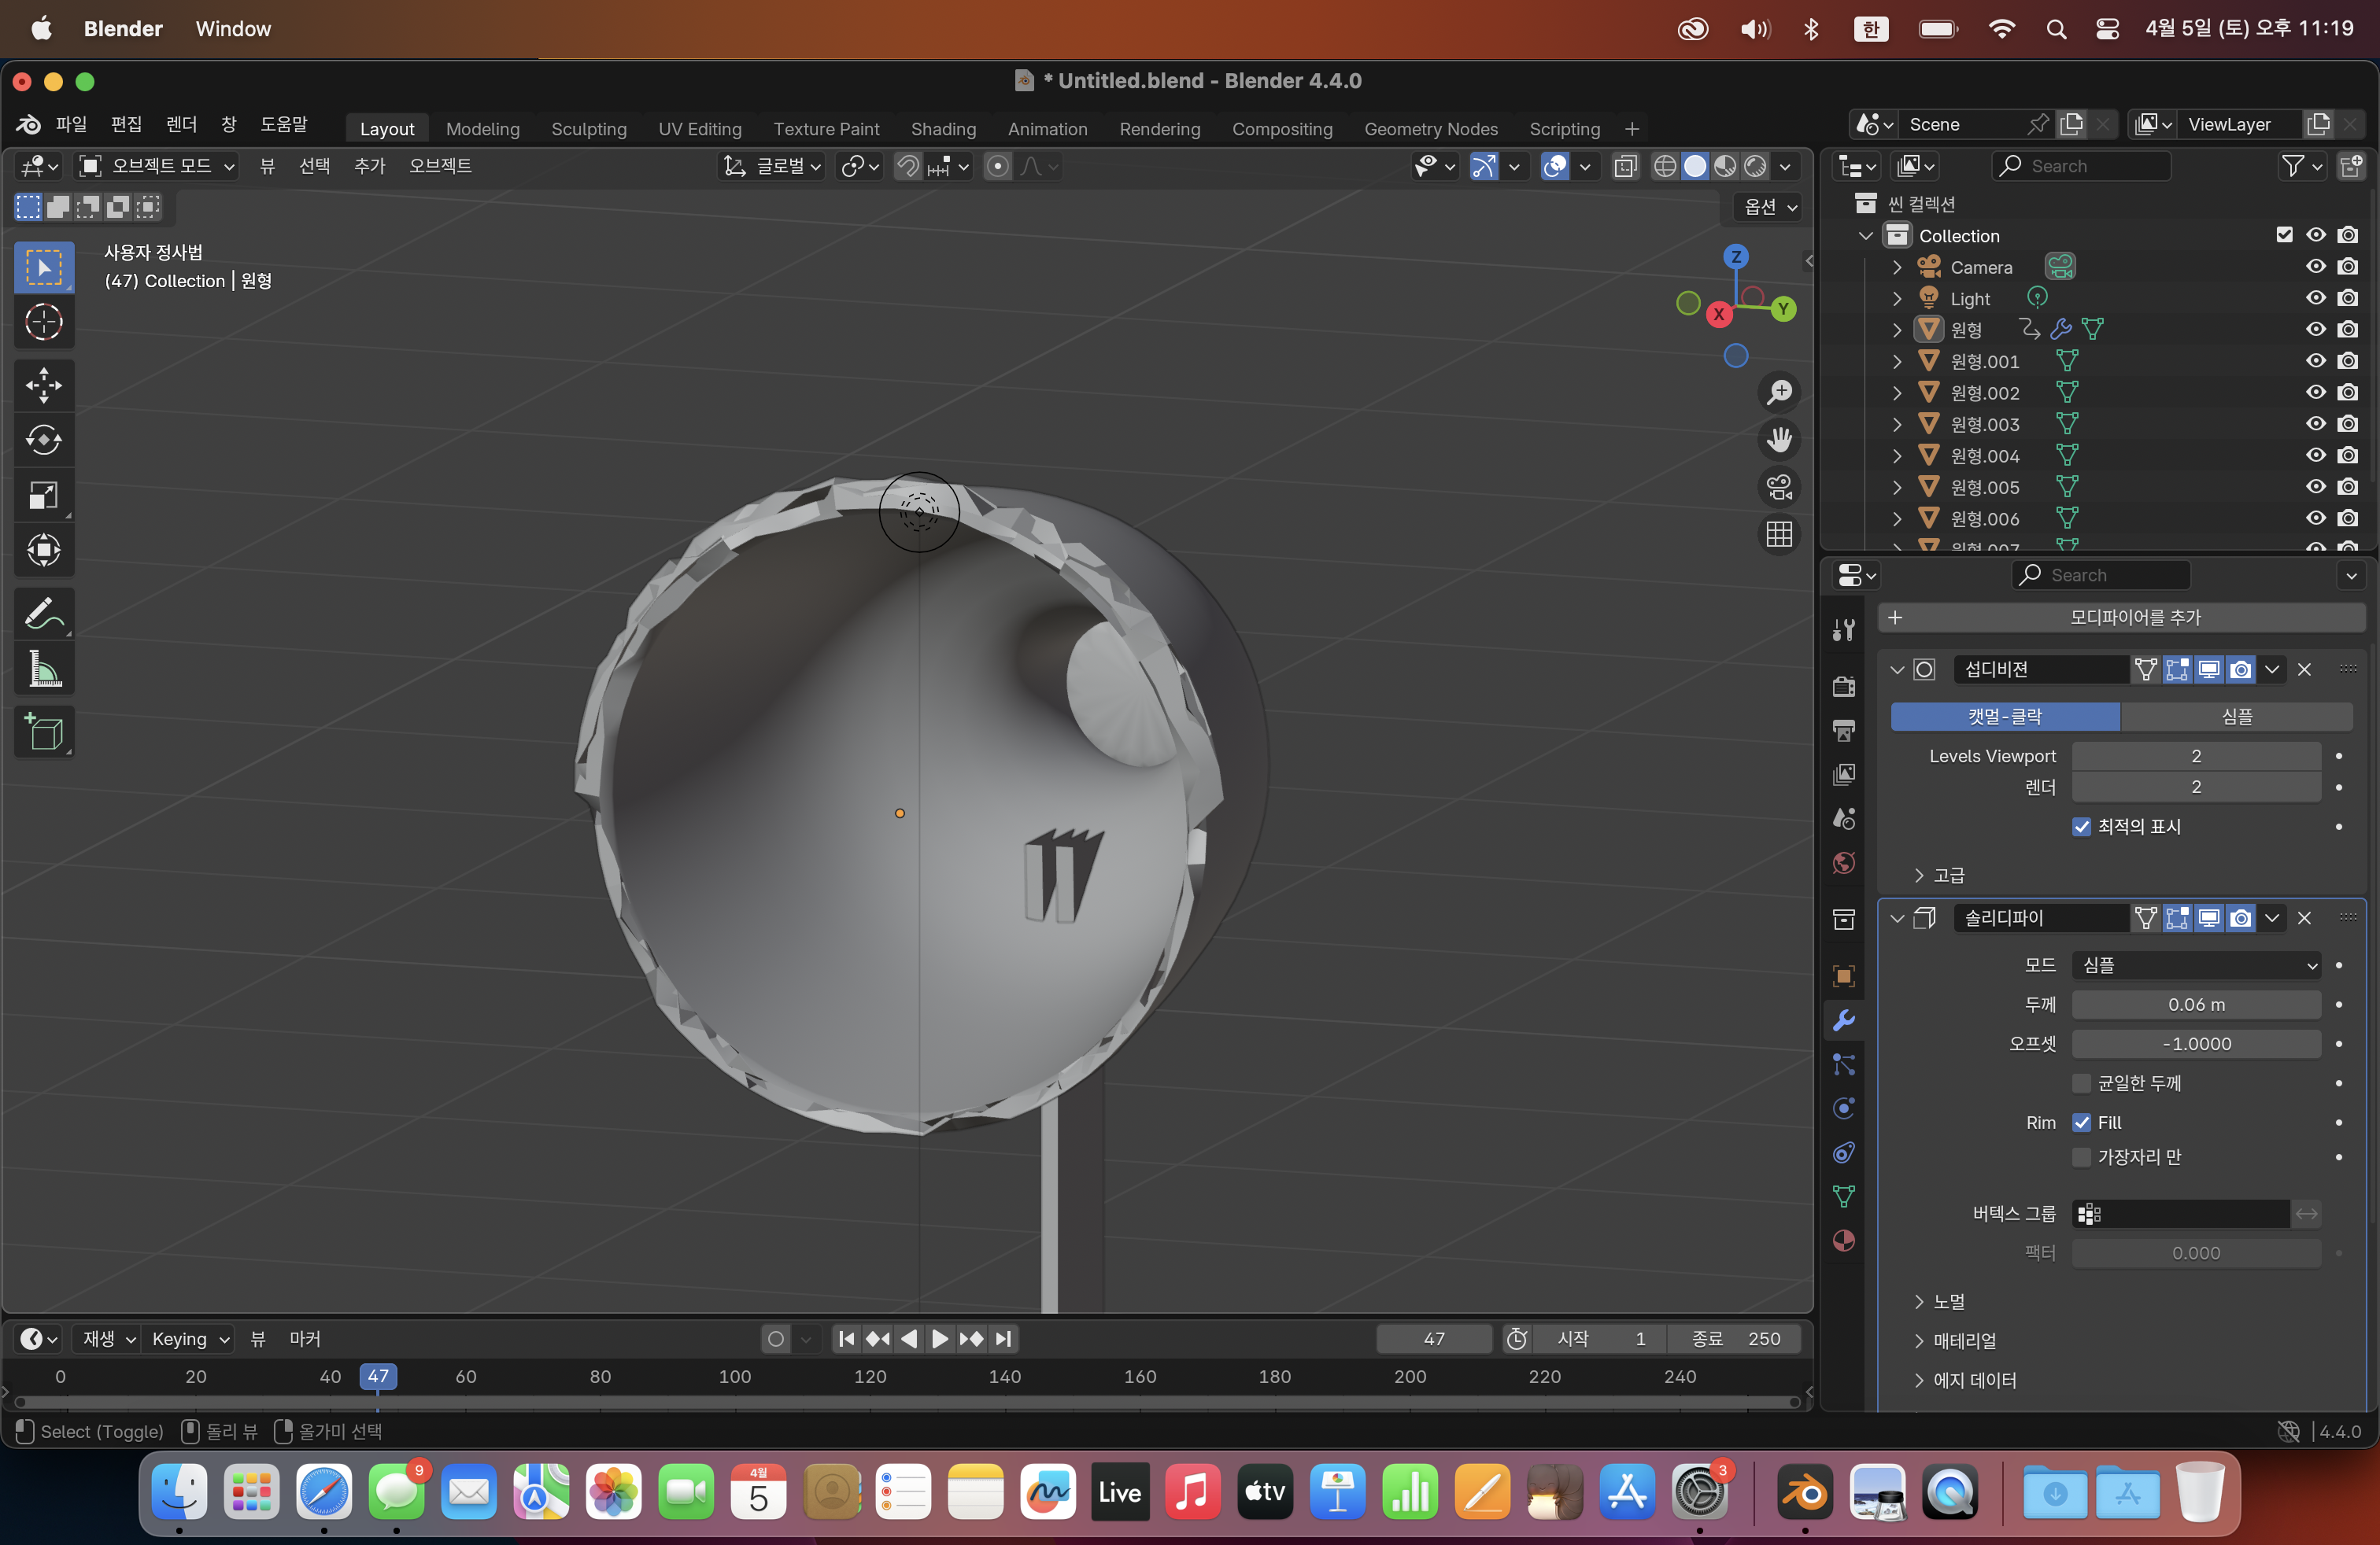Enable 균일한 두께 checkbox
The width and height of the screenshot is (2380, 1545).
(x=2082, y=1083)
